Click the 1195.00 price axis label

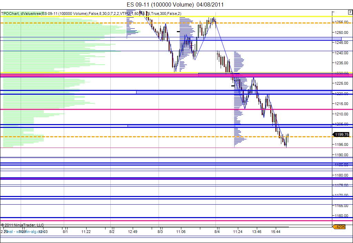point(342,144)
